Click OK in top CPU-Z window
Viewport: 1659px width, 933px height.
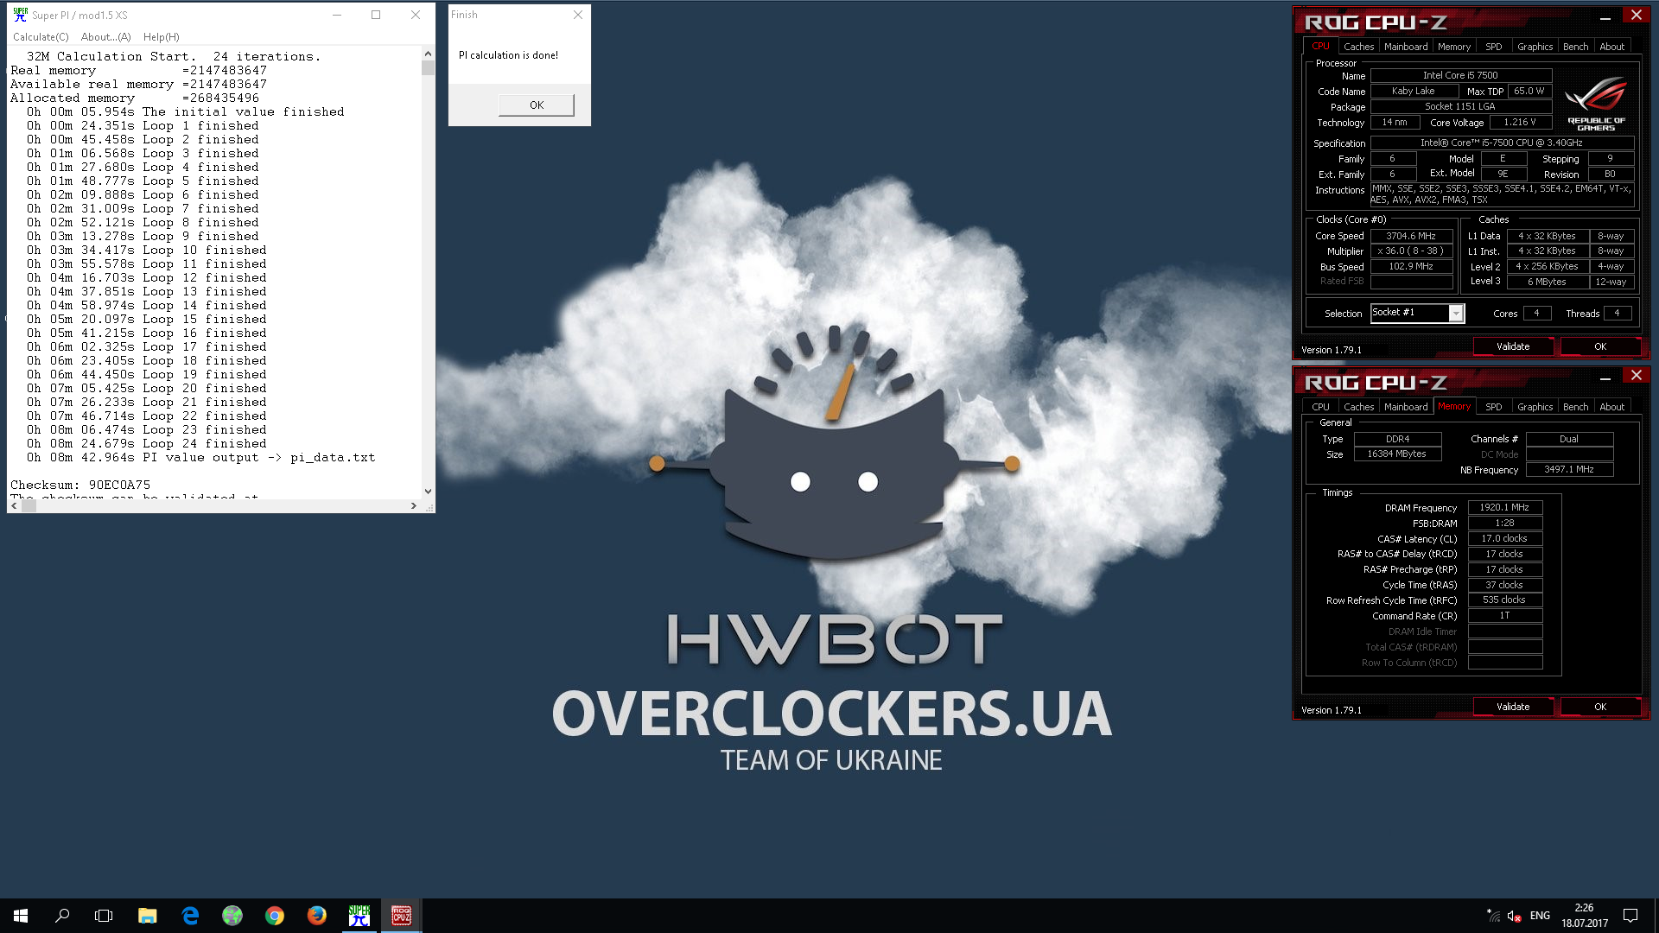pos(1600,346)
